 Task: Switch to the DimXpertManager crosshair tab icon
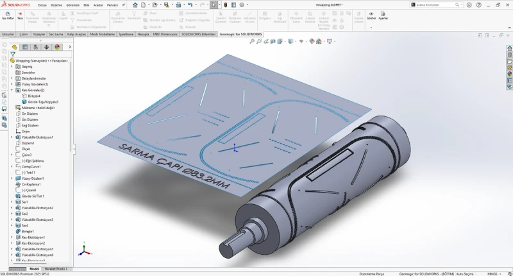(46, 47)
